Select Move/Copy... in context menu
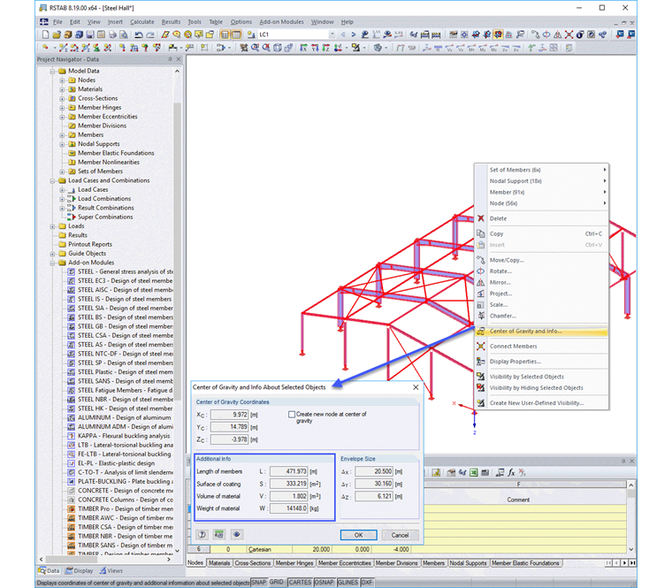Viewport: 672px width, 588px height. point(542,260)
